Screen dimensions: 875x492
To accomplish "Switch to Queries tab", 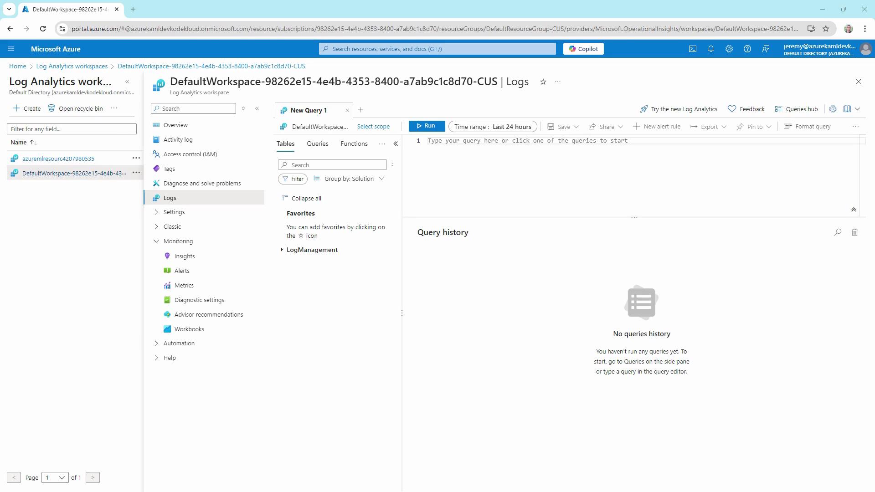I will [317, 143].
